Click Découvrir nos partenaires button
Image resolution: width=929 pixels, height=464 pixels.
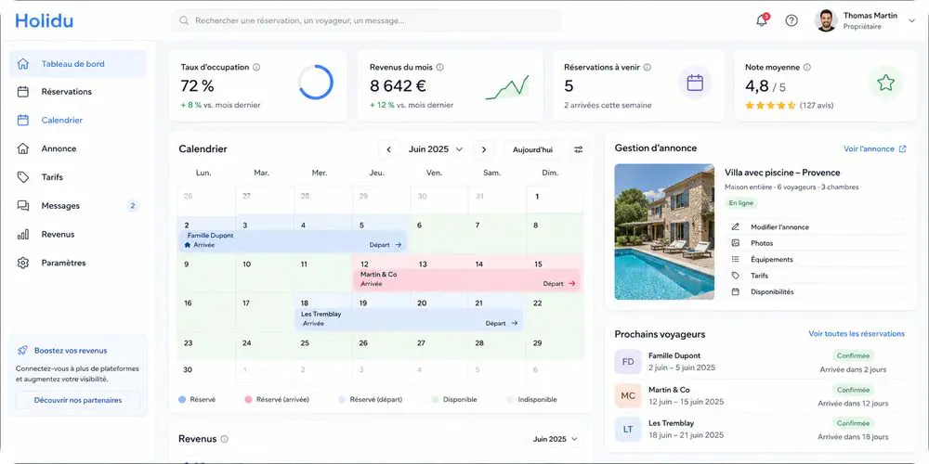tap(78, 400)
